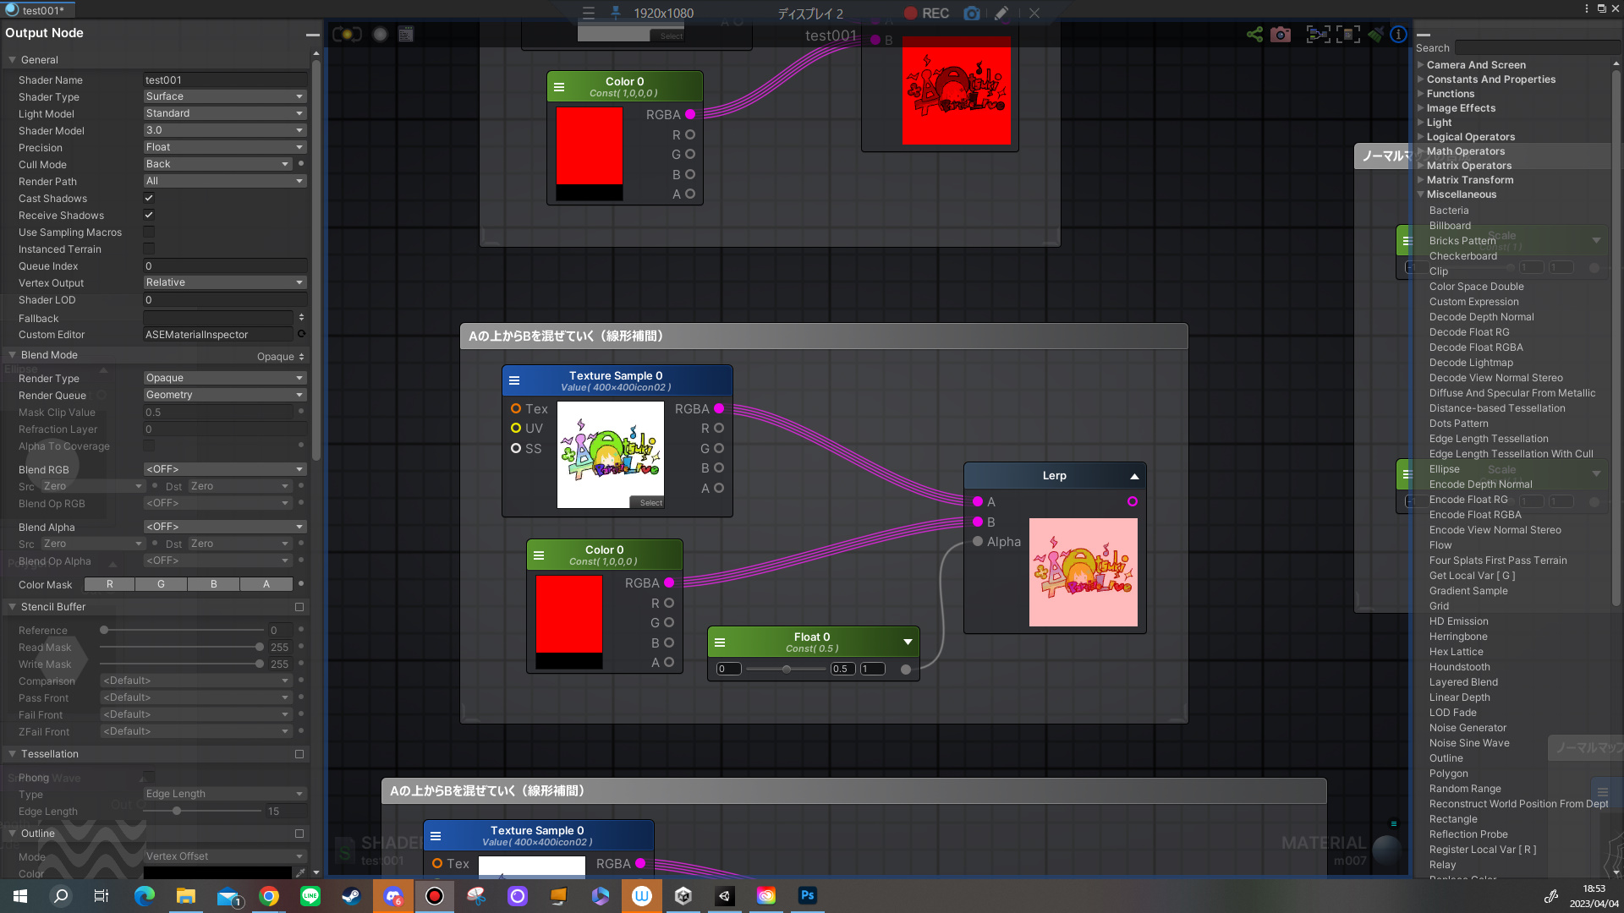Click the red Color 0 swatch

(568, 614)
